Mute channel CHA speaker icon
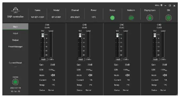 pos(53,75)
